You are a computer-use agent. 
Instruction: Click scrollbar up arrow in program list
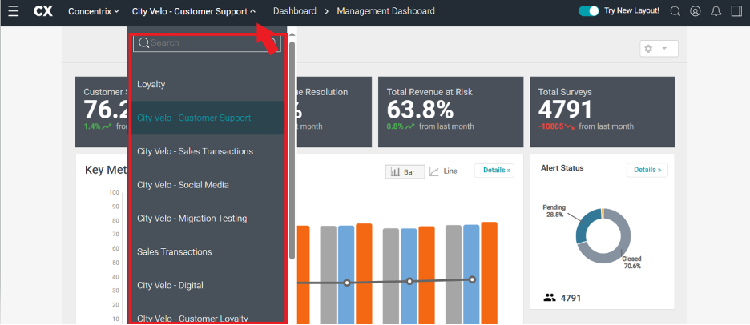tap(292, 34)
